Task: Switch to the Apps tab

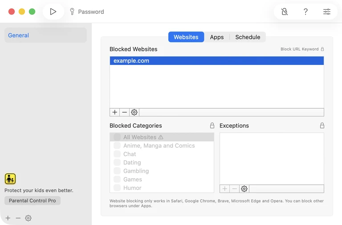Action: (x=217, y=37)
